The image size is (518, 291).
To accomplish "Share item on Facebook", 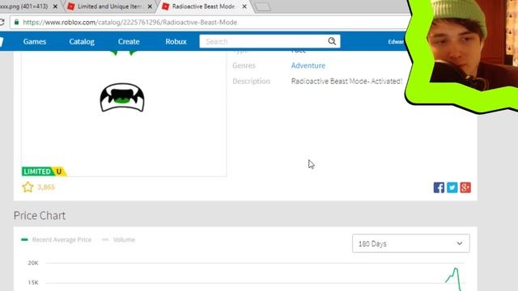I will tap(439, 188).
